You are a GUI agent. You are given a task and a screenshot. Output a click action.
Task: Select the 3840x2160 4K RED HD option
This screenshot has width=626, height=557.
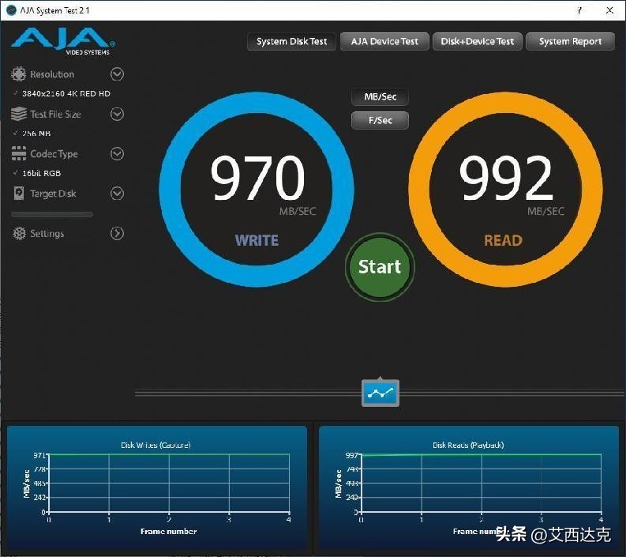[x=66, y=94]
